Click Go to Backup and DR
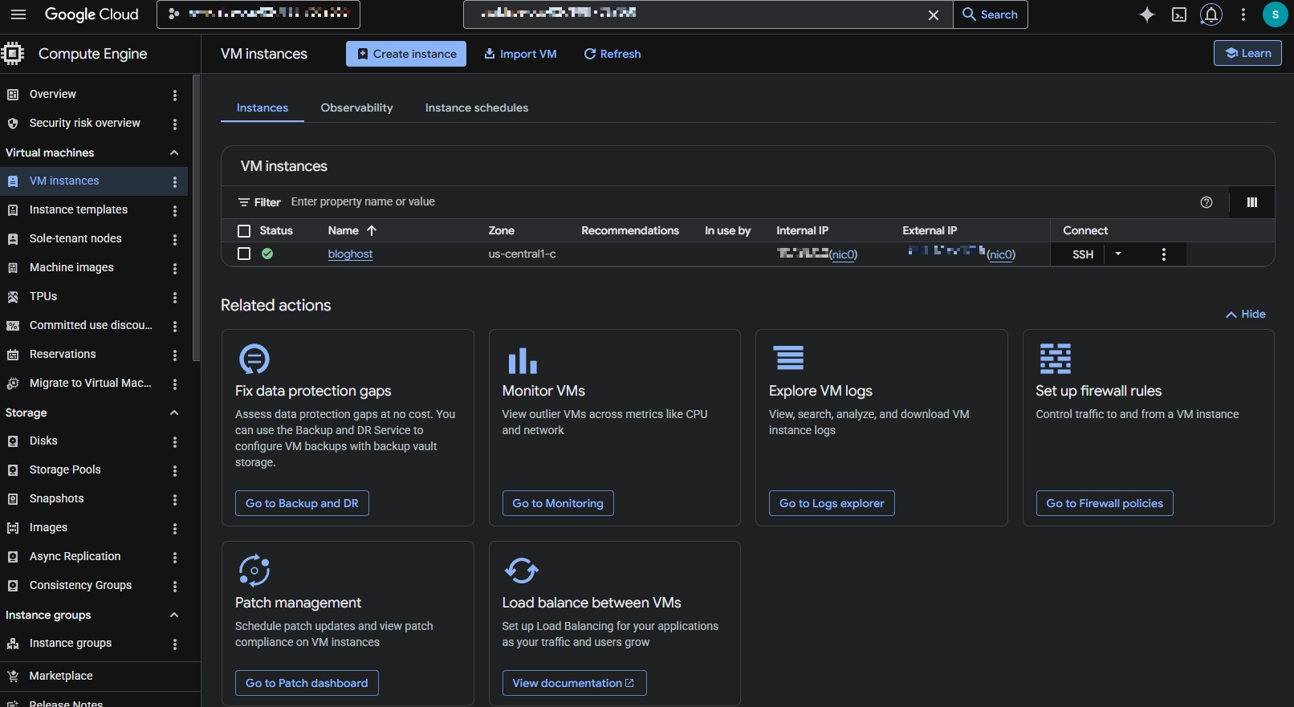1294x707 pixels. coord(302,503)
